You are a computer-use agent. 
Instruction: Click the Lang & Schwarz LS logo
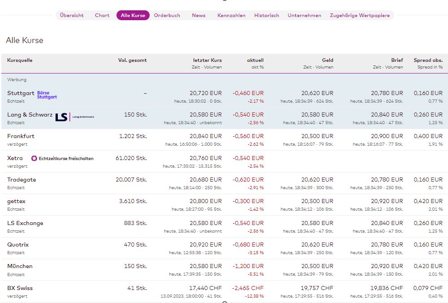click(x=74, y=117)
